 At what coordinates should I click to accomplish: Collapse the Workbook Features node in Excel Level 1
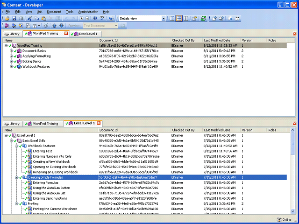(x=17, y=146)
